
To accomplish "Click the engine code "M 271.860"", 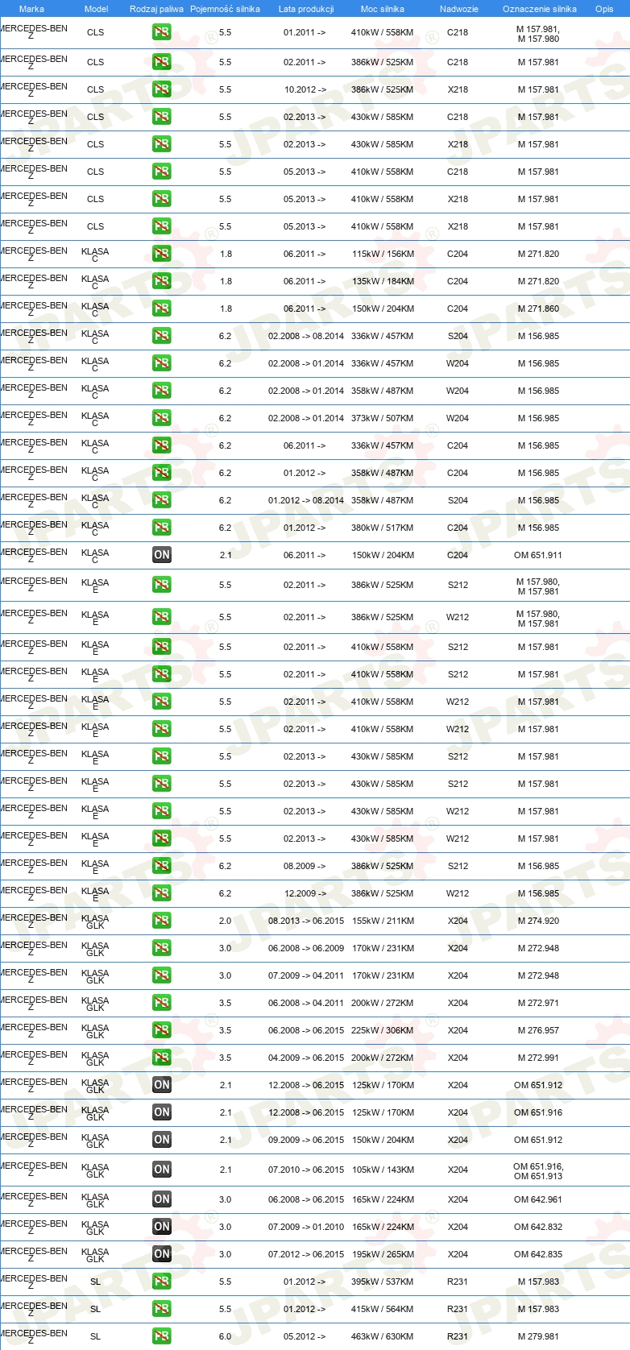I will (x=538, y=309).
